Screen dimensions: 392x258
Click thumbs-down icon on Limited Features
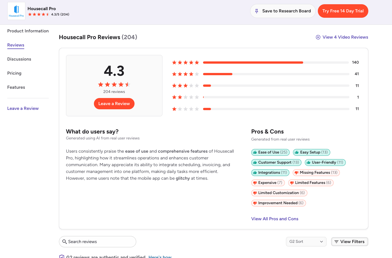(x=292, y=183)
